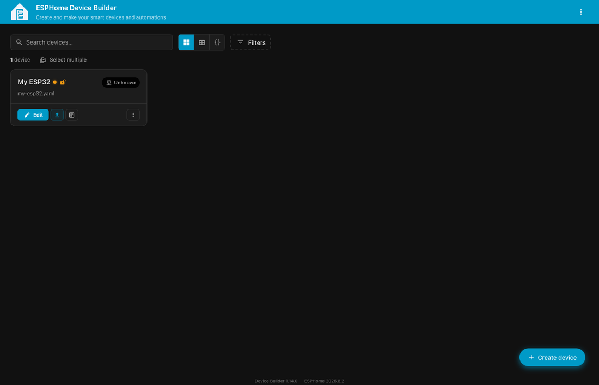599x385 pixels.
Task: Switch to grid card view
Action: click(186, 42)
